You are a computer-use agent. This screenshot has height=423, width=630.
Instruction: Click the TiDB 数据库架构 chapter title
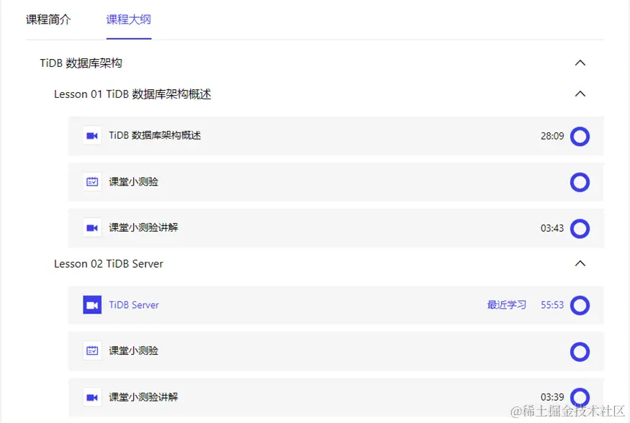(81, 63)
